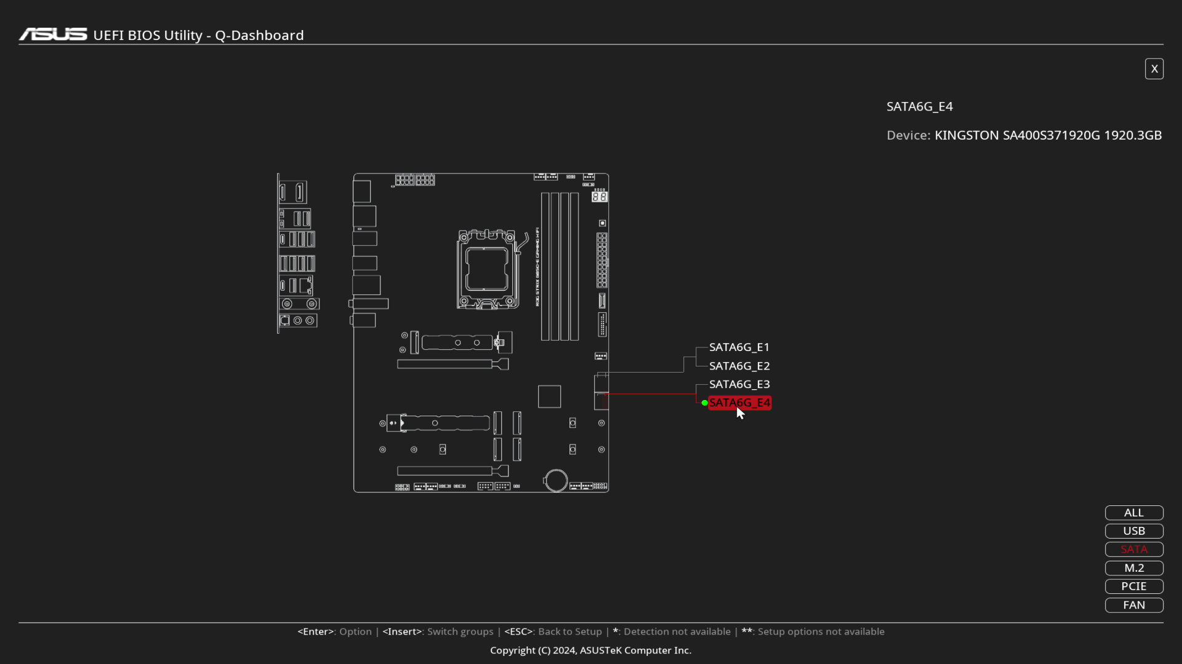Show FAN headers on dashboard
The width and height of the screenshot is (1182, 664).
click(x=1133, y=605)
